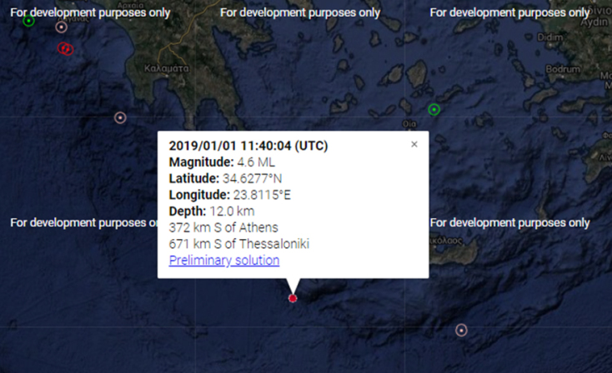Select the white marker above the red cluster
Screen dimensions: 612x373
[61, 27]
